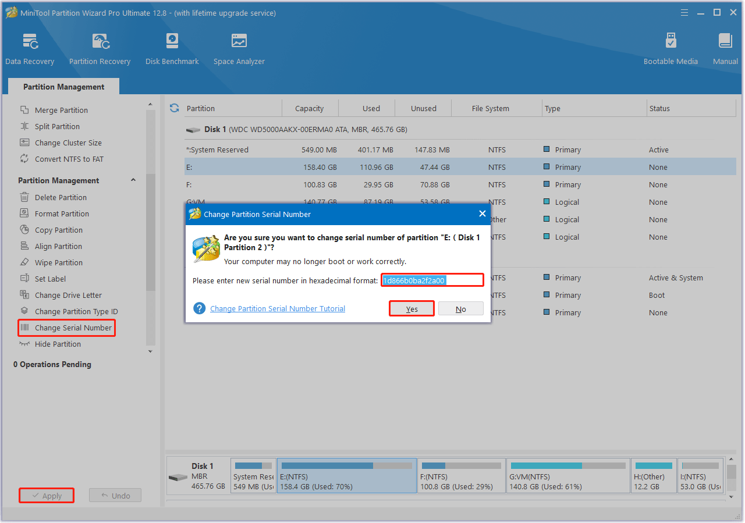The width and height of the screenshot is (745, 523).
Task: Sort by Type column header
Action: point(552,108)
